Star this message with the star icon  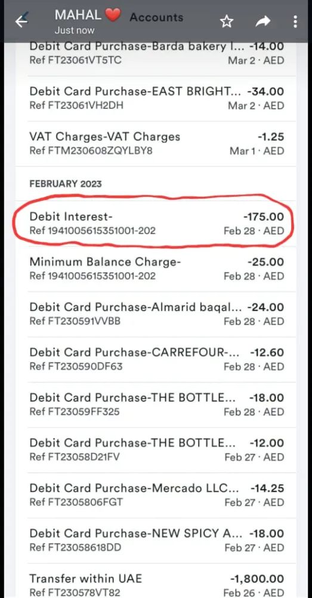[x=226, y=22]
